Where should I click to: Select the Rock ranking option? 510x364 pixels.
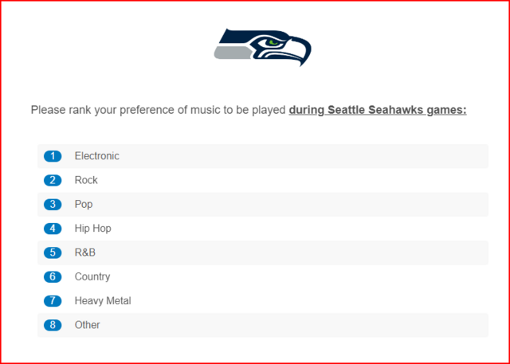pyautogui.click(x=263, y=180)
